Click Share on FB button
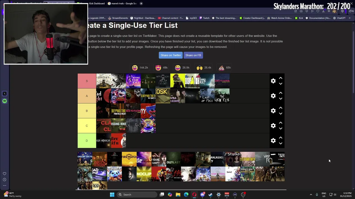The image size is (355, 199). tap(193, 55)
